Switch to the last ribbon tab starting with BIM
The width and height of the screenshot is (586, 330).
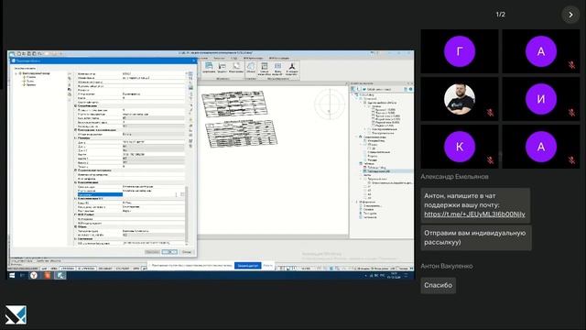[x=278, y=58]
